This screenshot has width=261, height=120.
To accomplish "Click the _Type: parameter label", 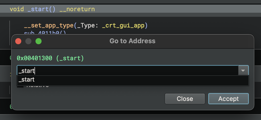I will [x=88, y=26].
